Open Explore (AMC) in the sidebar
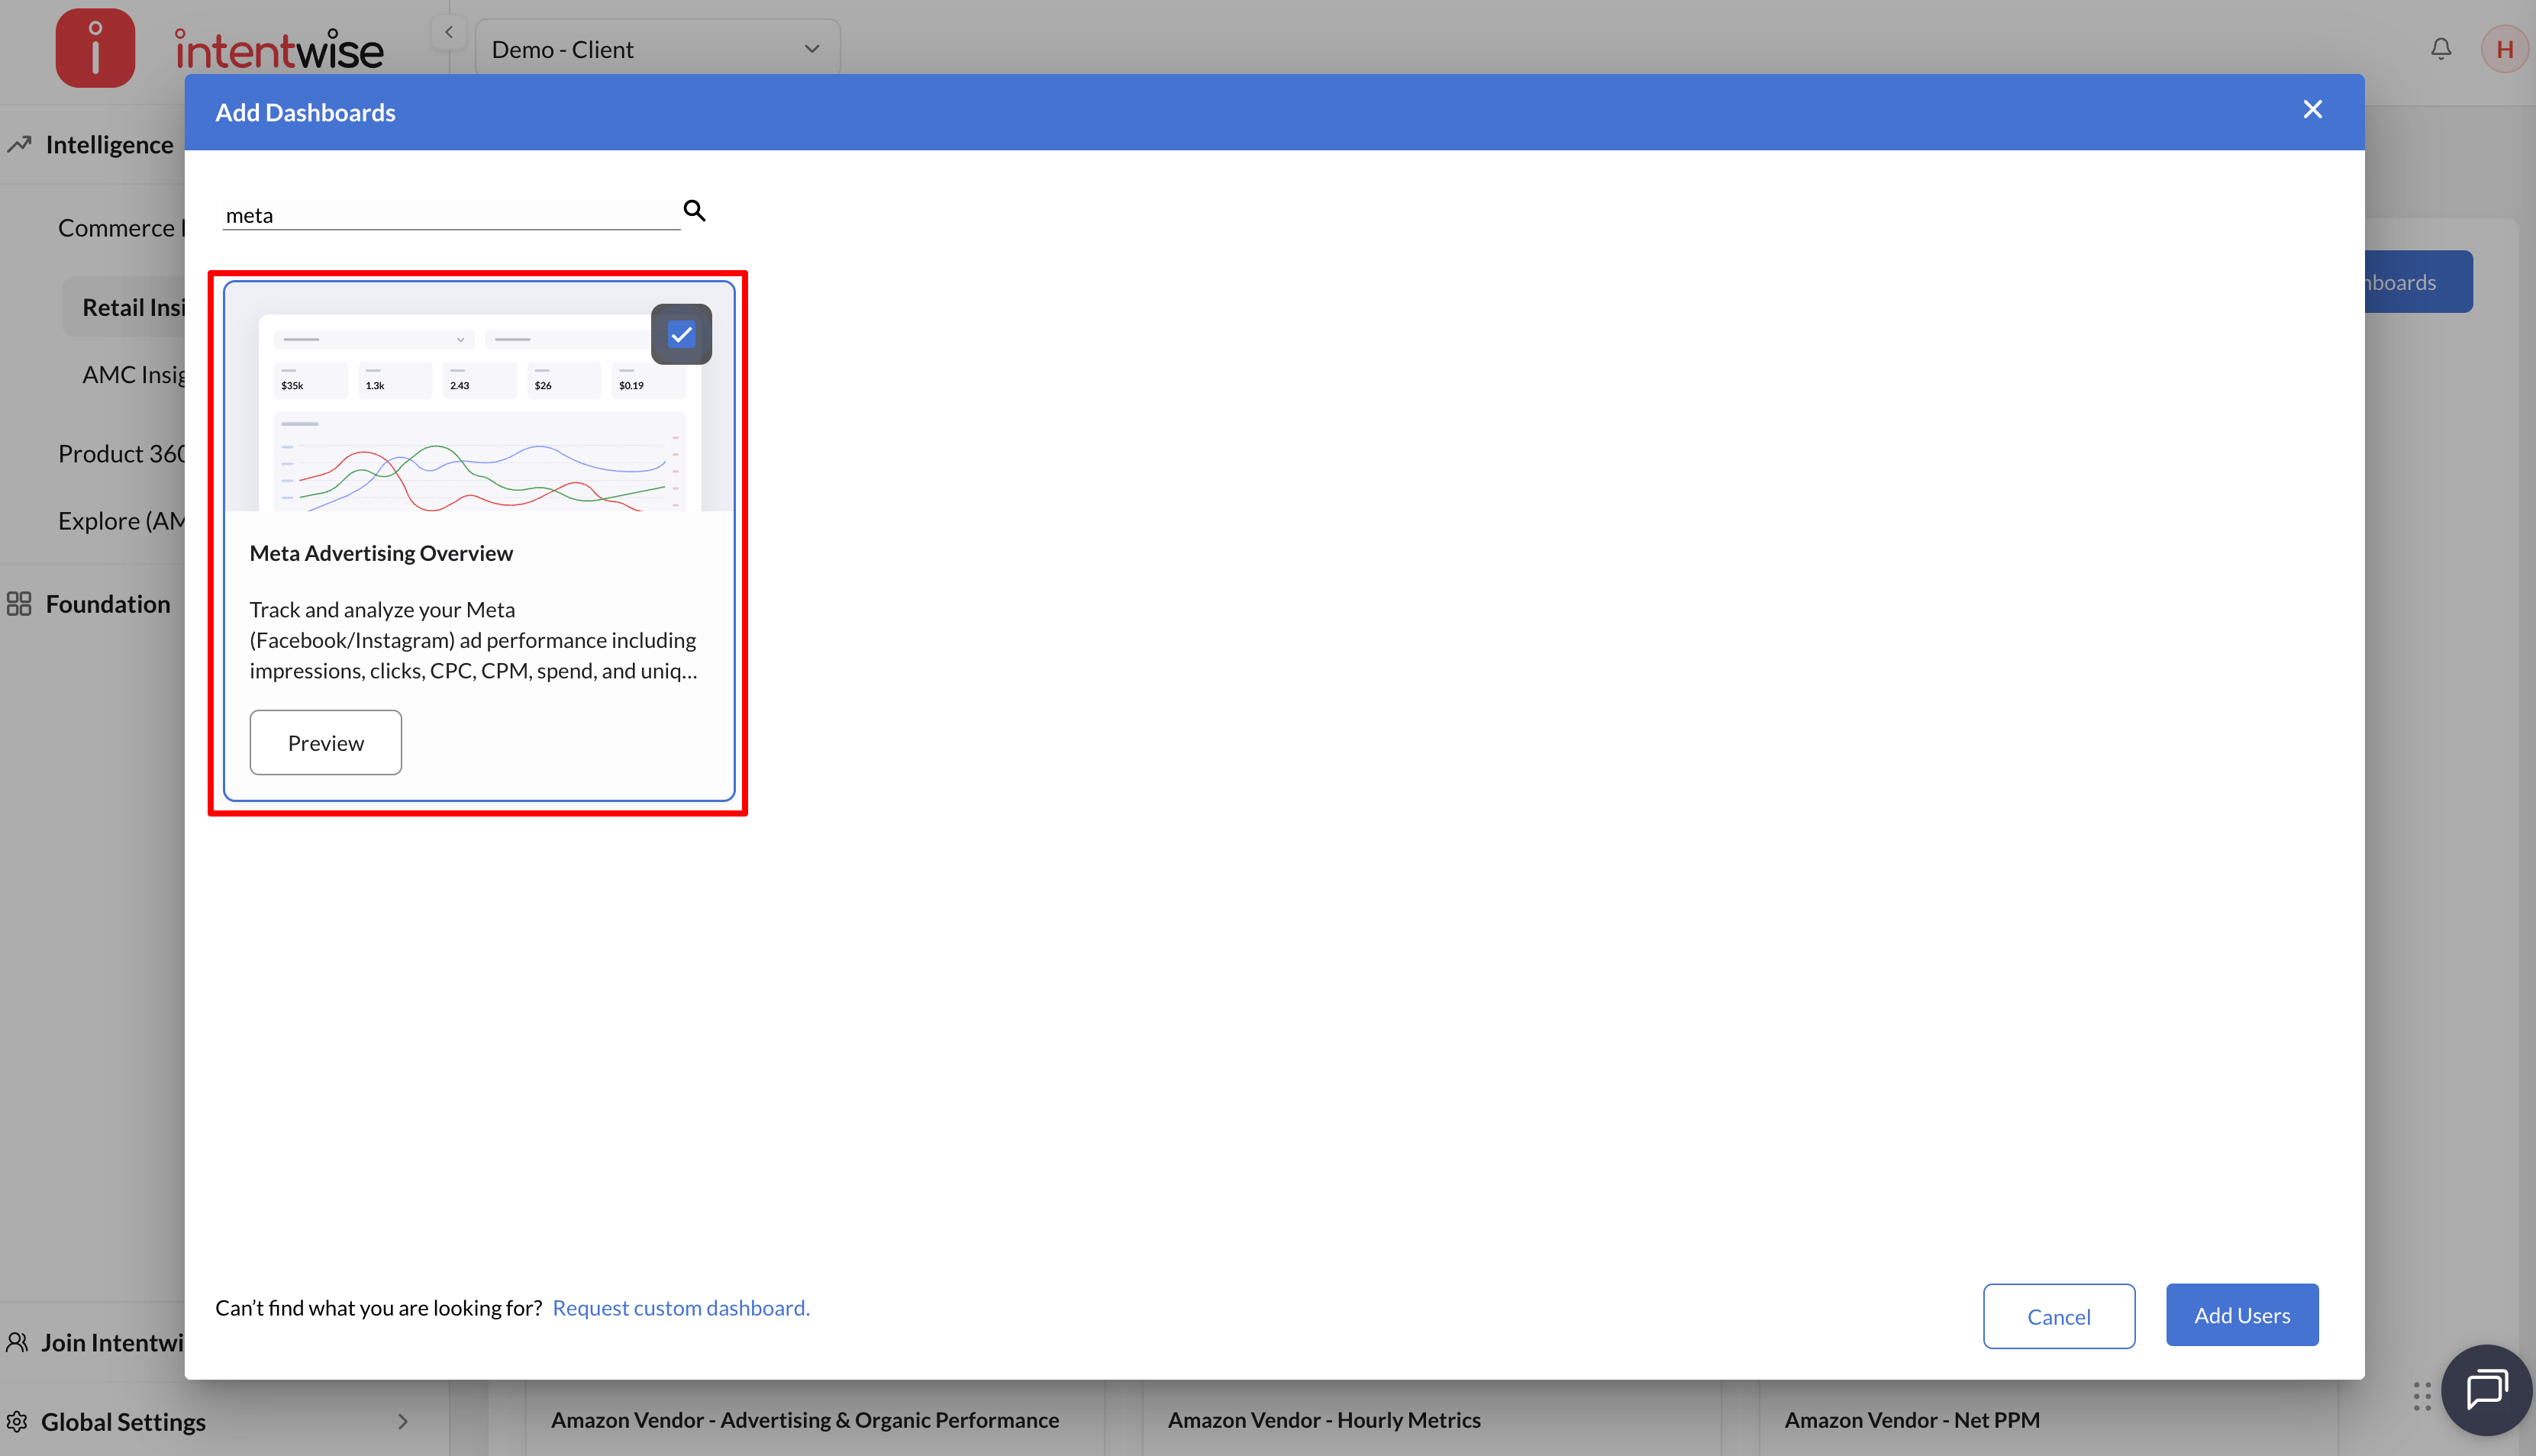The height and width of the screenshot is (1456, 2536). click(x=122, y=521)
